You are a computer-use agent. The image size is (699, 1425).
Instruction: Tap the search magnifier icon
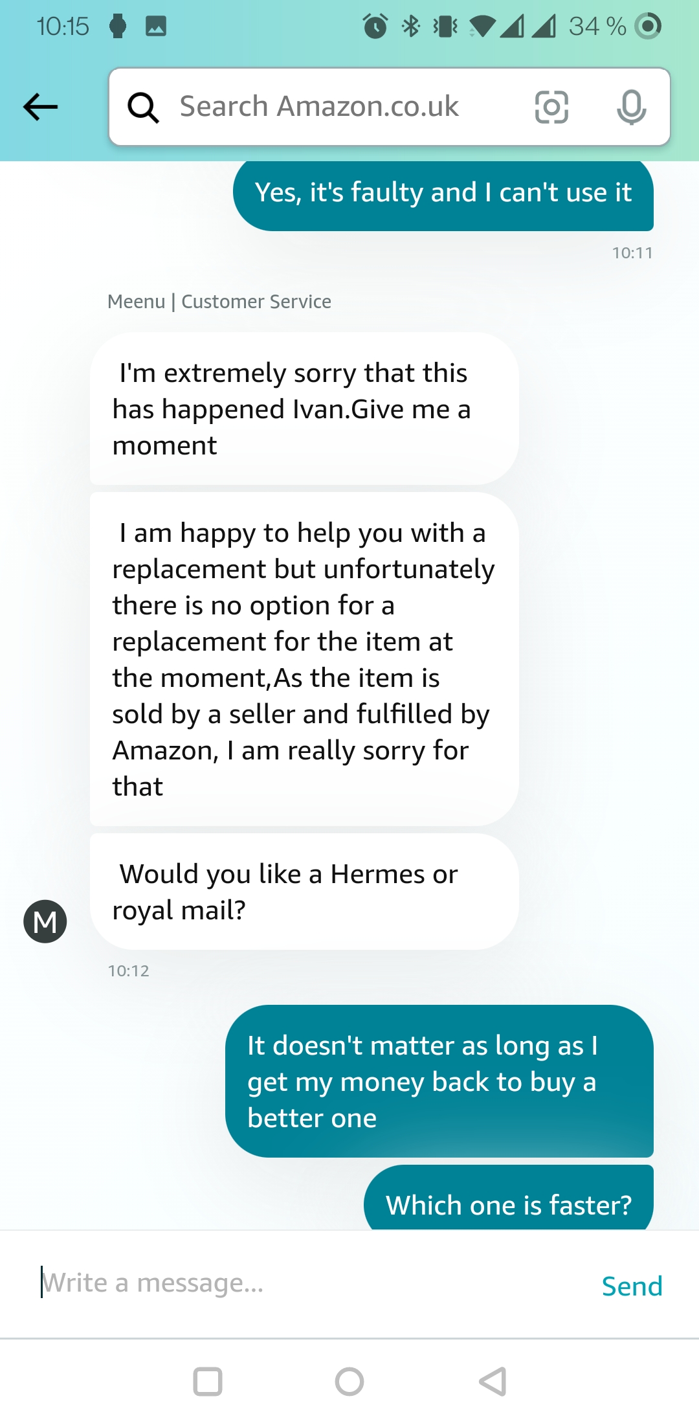(x=143, y=107)
